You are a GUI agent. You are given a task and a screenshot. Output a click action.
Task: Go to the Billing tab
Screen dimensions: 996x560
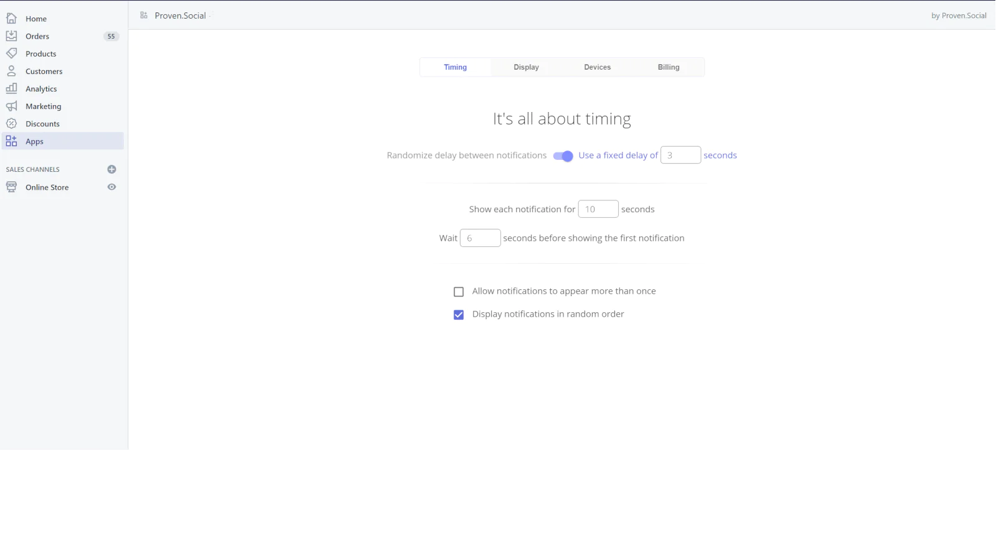669,67
